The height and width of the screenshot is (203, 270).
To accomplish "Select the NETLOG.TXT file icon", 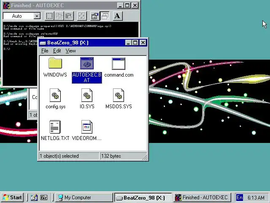I will 55,127.
